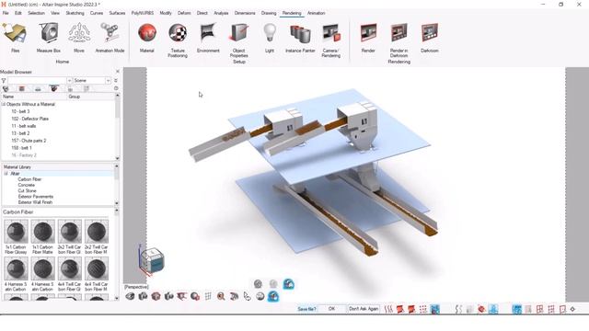Viewport: 589px width, 331px height.
Task: Click the grid icon in the view toolbar
Action: (208, 296)
